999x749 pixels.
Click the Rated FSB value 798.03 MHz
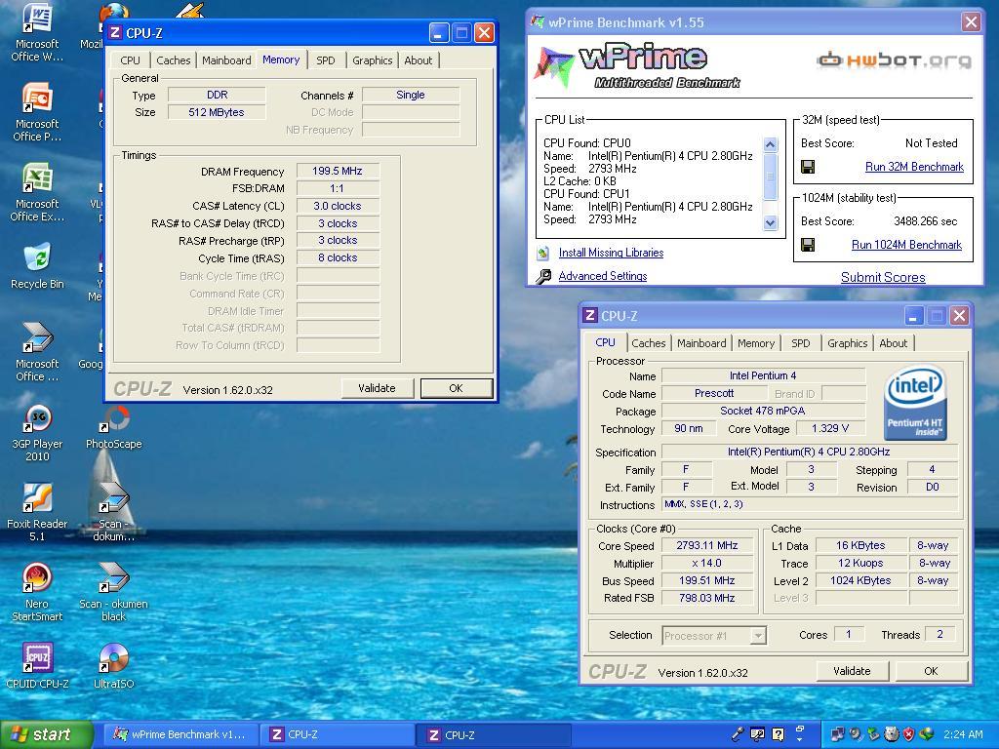pyautogui.click(x=707, y=598)
